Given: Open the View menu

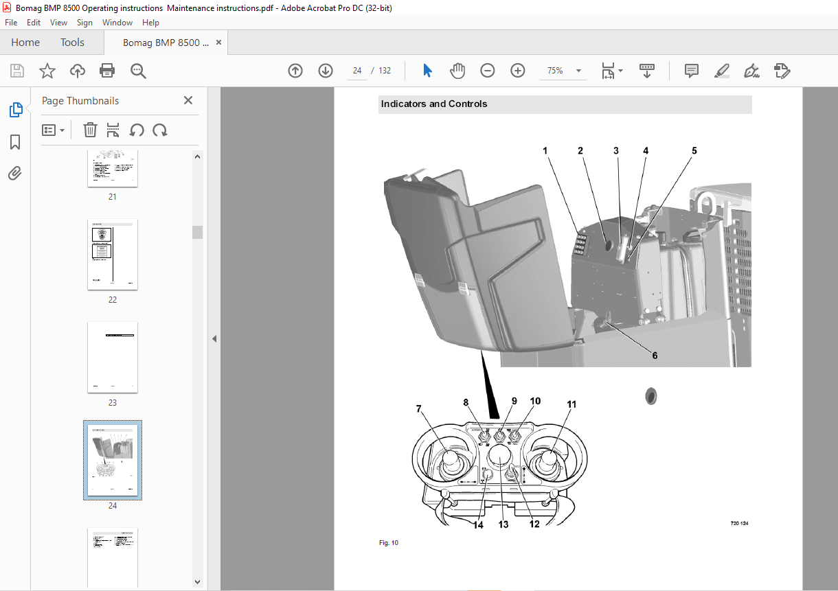Looking at the screenshot, I should (58, 23).
